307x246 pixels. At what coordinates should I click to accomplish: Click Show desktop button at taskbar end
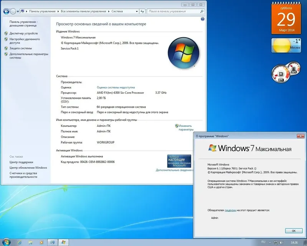[x=305, y=243]
